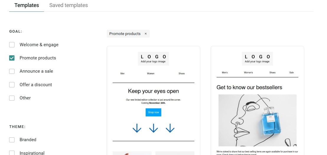327x155 pixels.
Task: Click the Keep your eyes open headline
Action: (154, 91)
